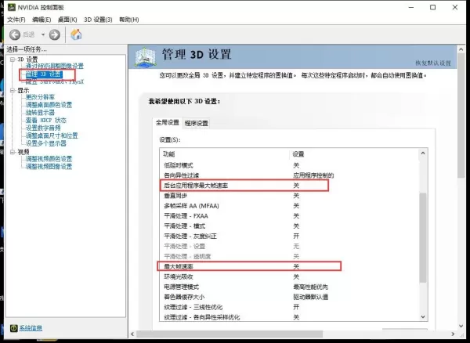Click the horizontal scrollbar thumb
The width and height of the screenshot is (470, 343).
(230, 334)
